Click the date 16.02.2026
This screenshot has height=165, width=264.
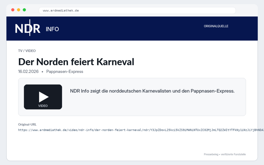pyautogui.click(x=28, y=72)
